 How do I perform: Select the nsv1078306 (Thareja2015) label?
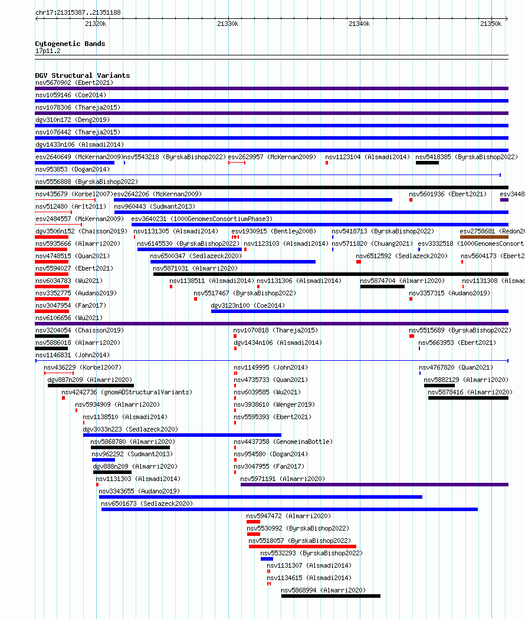pyautogui.click(x=78, y=107)
